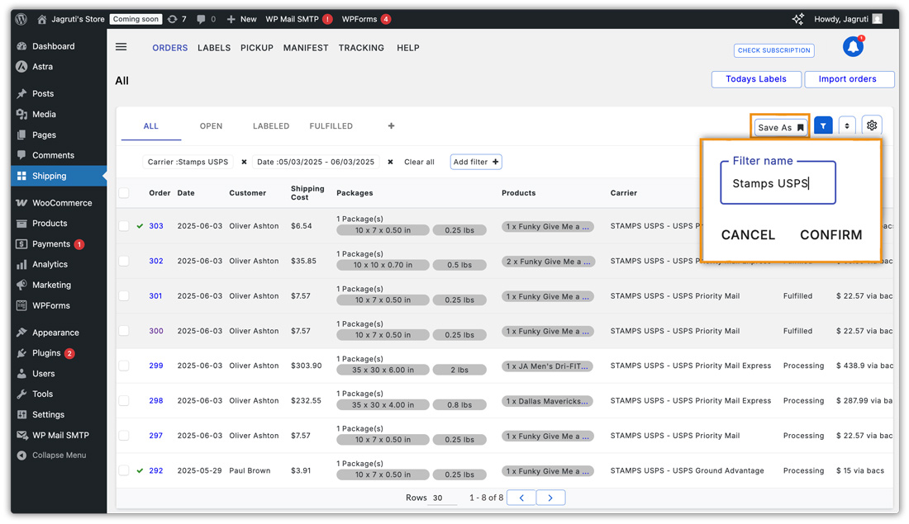Select checkbox for order 300
The width and height of the screenshot is (909, 524).
tap(124, 331)
